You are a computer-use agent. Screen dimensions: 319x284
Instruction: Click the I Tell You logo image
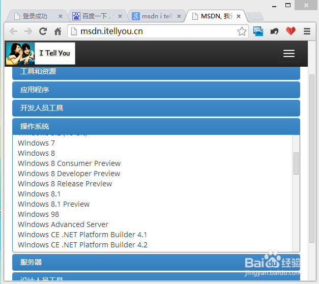pos(41,53)
